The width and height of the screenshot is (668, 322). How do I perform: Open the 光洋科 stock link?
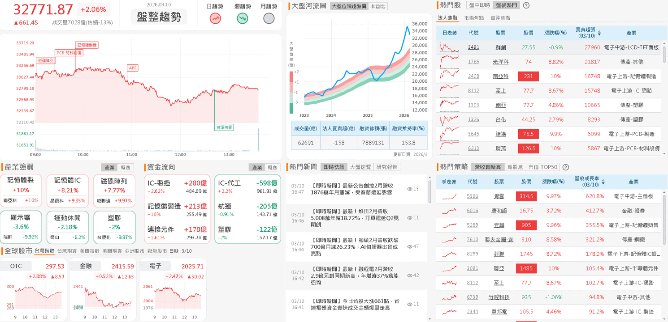click(501, 62)
